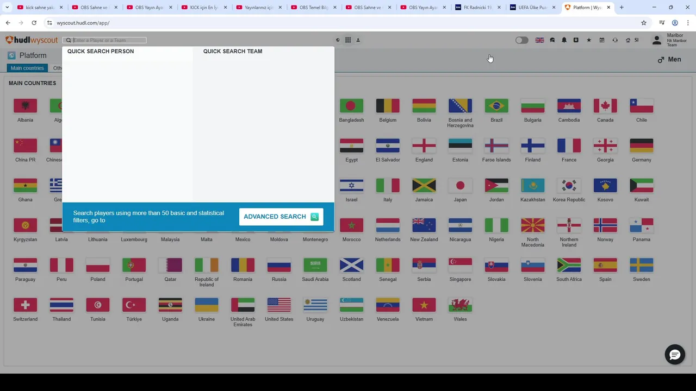Screen dimensions: 696x391
Task: Click the Kosovo country label
Action: click(605, 200)
